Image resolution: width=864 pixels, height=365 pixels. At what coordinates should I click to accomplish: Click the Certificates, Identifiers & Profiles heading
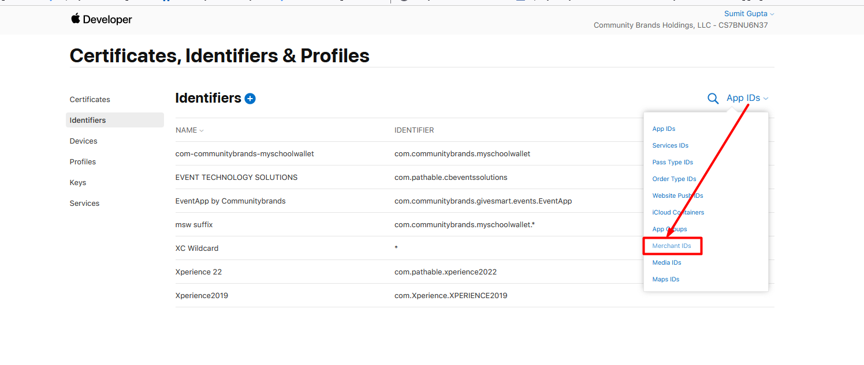[x=219, y=56]
